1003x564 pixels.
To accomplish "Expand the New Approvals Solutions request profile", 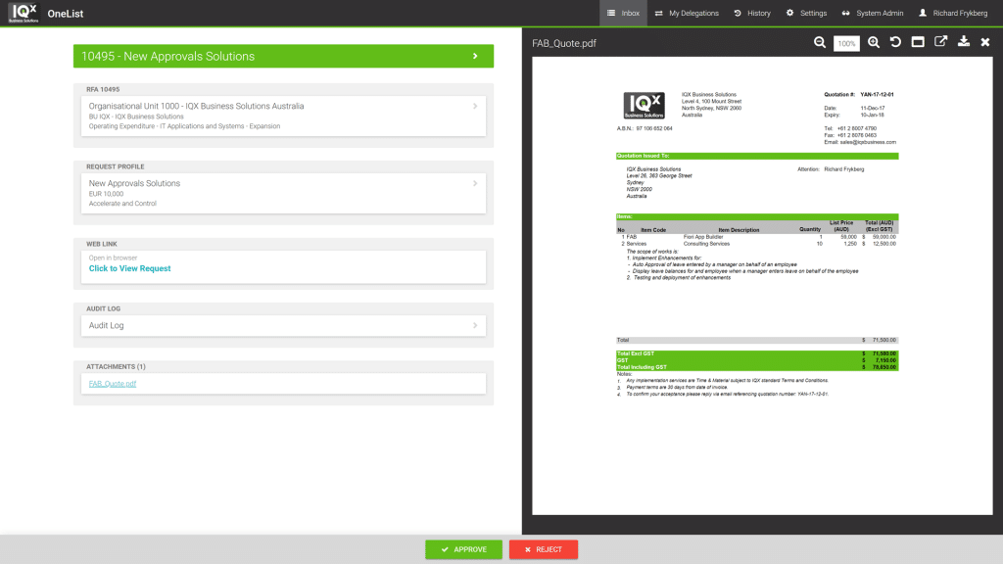I will point(283,192).
